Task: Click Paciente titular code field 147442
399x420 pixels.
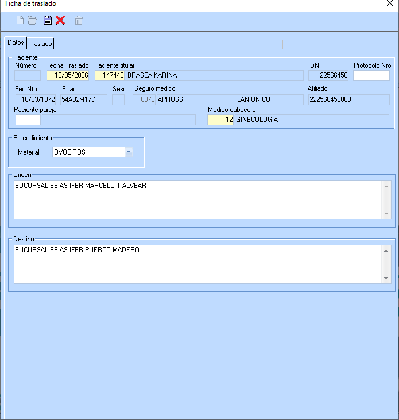Action: (110, 75)
